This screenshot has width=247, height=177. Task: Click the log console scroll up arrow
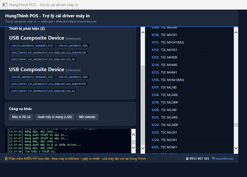pos(133,135)
